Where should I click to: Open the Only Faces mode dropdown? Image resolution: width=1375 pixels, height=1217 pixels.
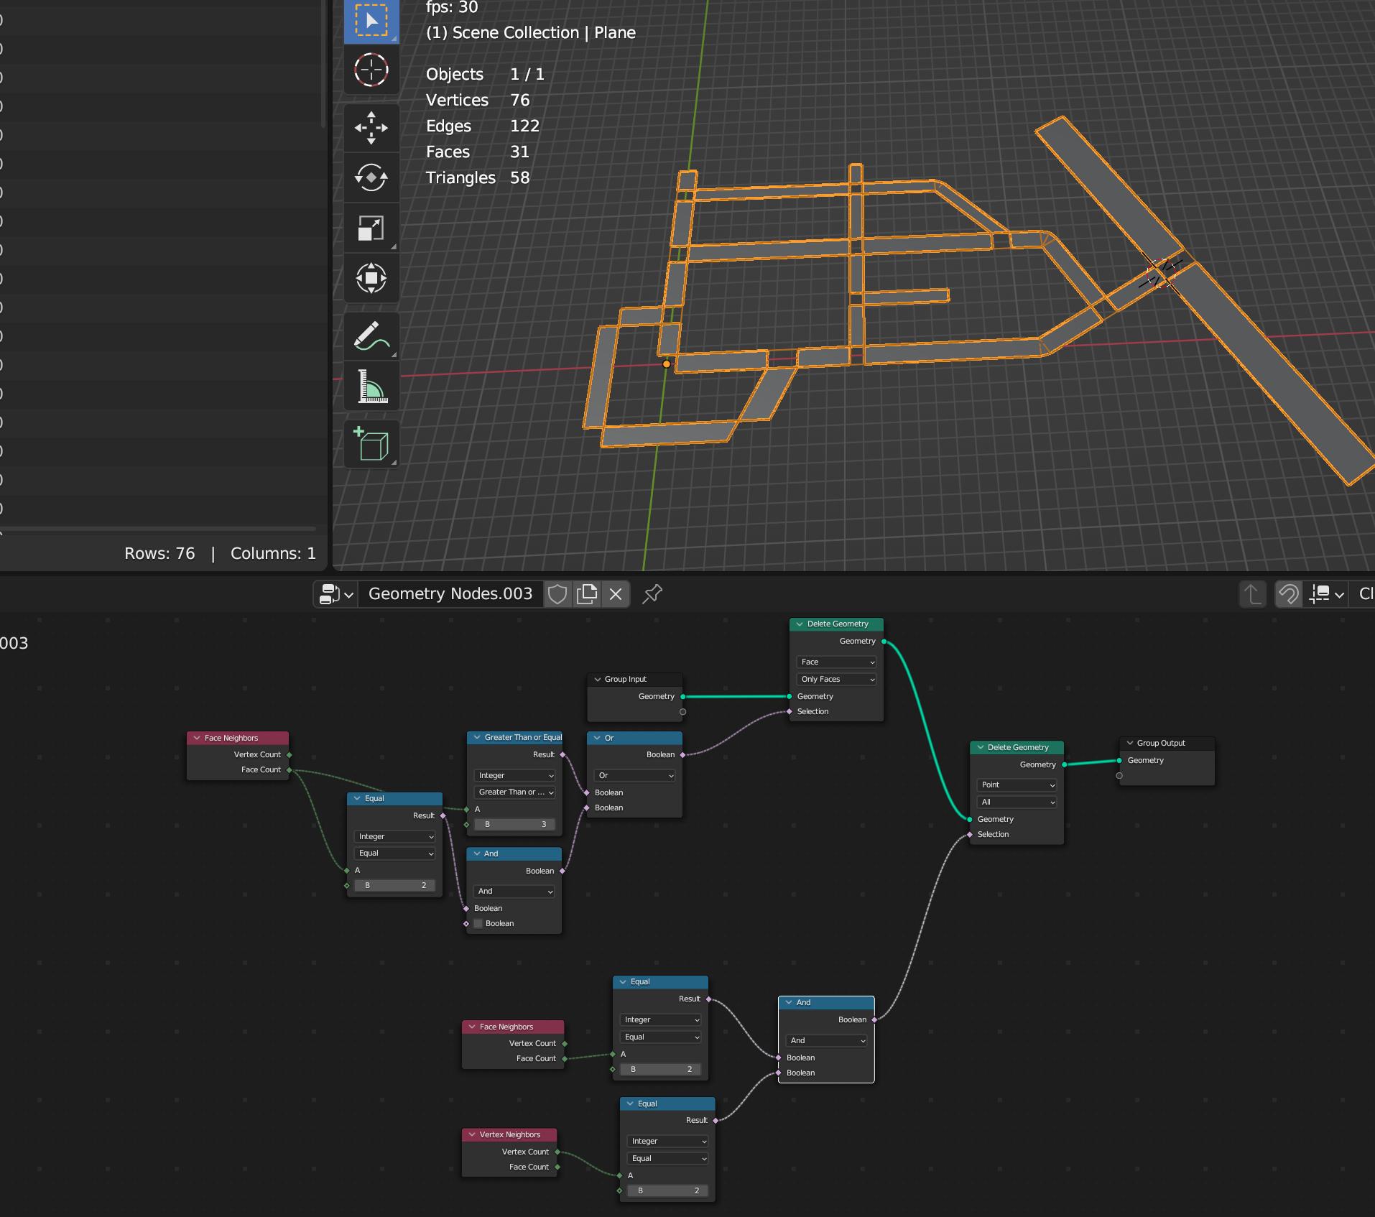pos(836,679)
